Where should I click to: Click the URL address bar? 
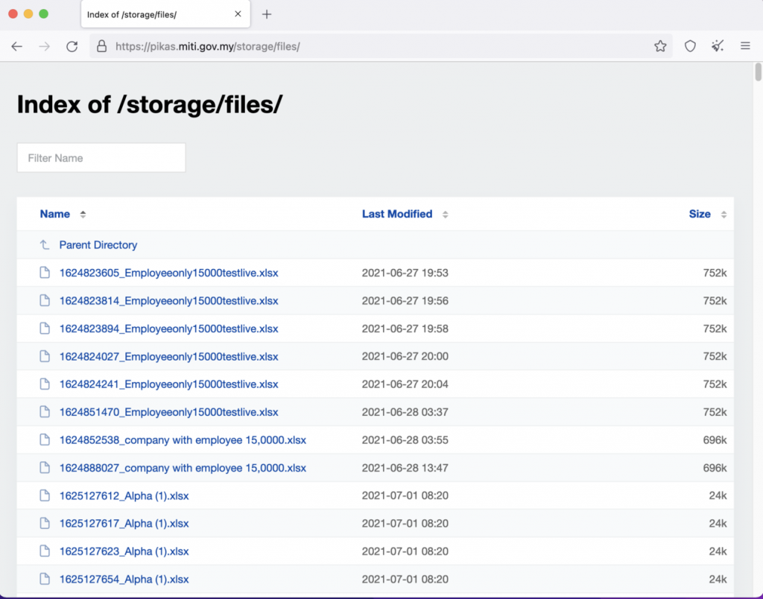[x=373, y=46]
